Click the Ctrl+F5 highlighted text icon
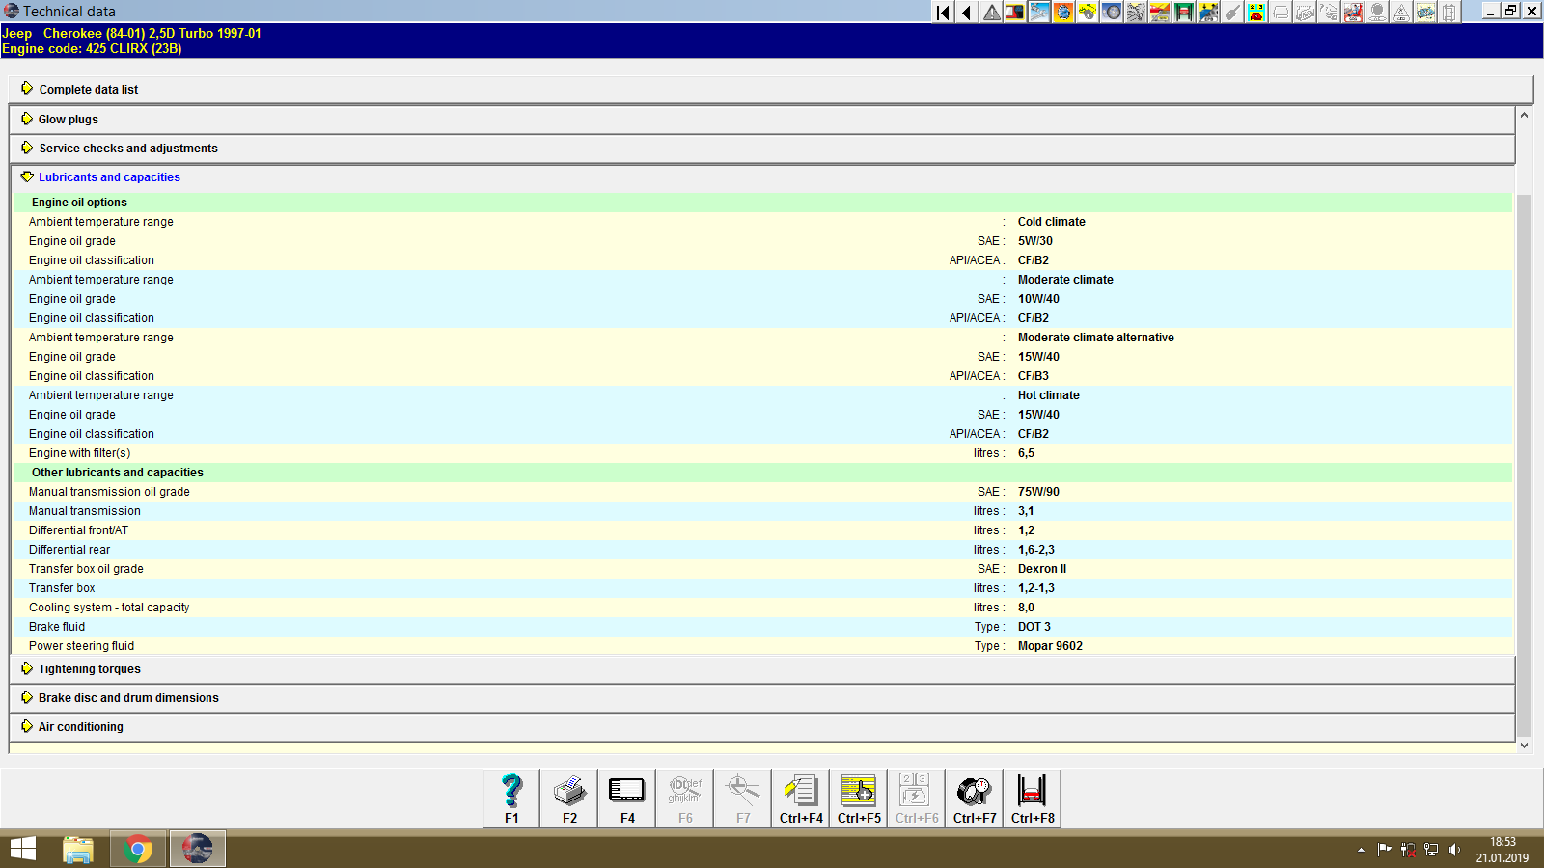Screen dimensions: 1544x868 tap(858, 798)
